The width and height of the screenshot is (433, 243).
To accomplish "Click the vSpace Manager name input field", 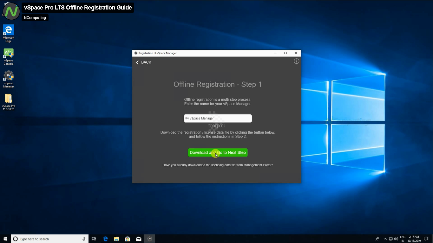I will pos(218,118).
